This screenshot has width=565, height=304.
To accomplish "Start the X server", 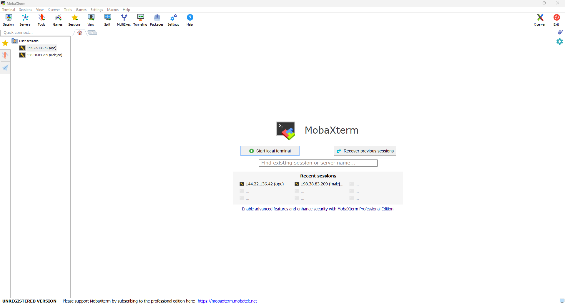I will pyautogui.click(x=540, y=20).
